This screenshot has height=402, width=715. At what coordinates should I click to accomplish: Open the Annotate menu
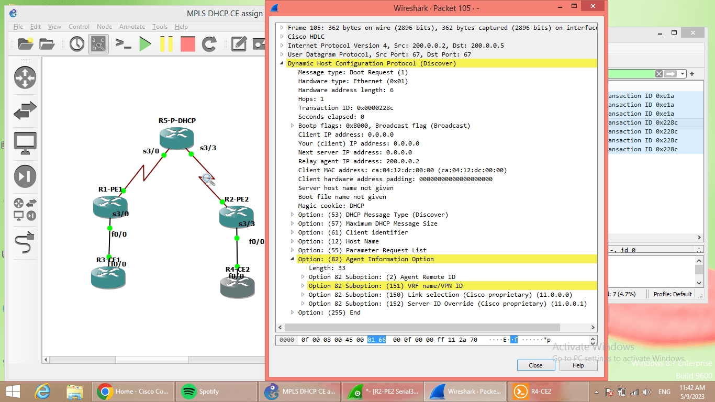132,26
